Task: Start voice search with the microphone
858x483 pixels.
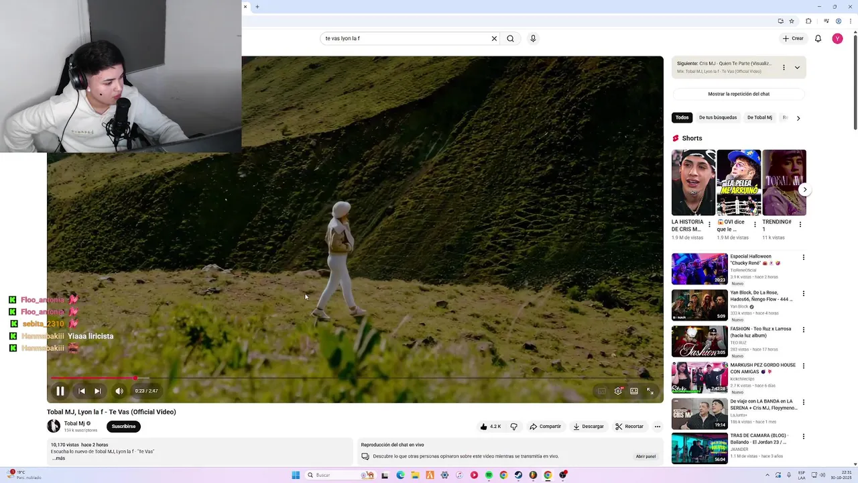Action: pos(533,38)
